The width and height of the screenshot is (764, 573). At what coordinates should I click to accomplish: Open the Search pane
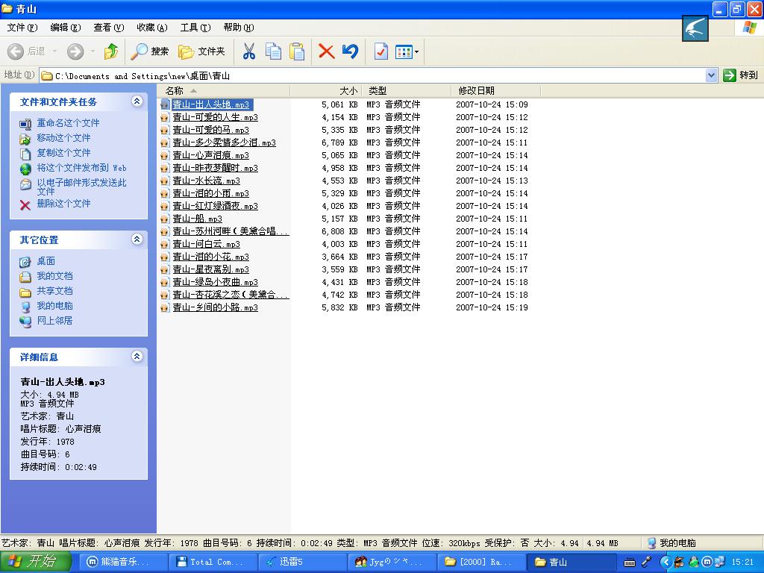point(149,51)
